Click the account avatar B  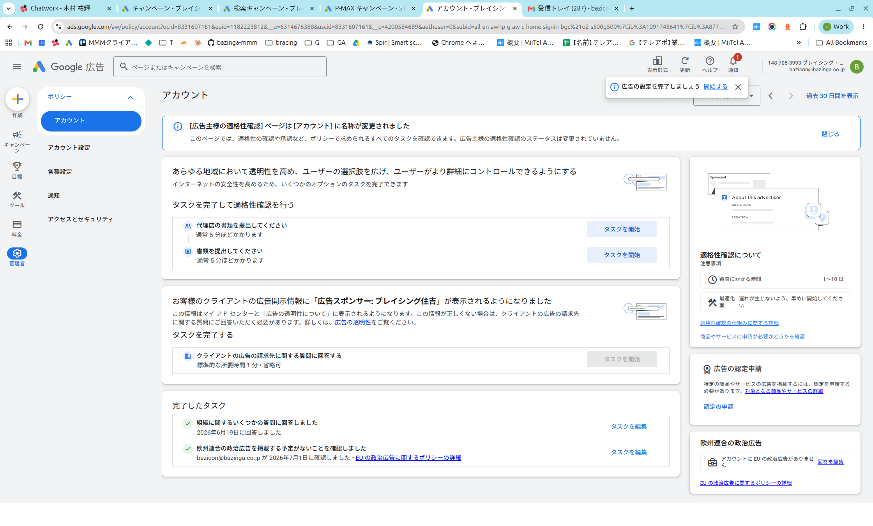pos(857,67)
